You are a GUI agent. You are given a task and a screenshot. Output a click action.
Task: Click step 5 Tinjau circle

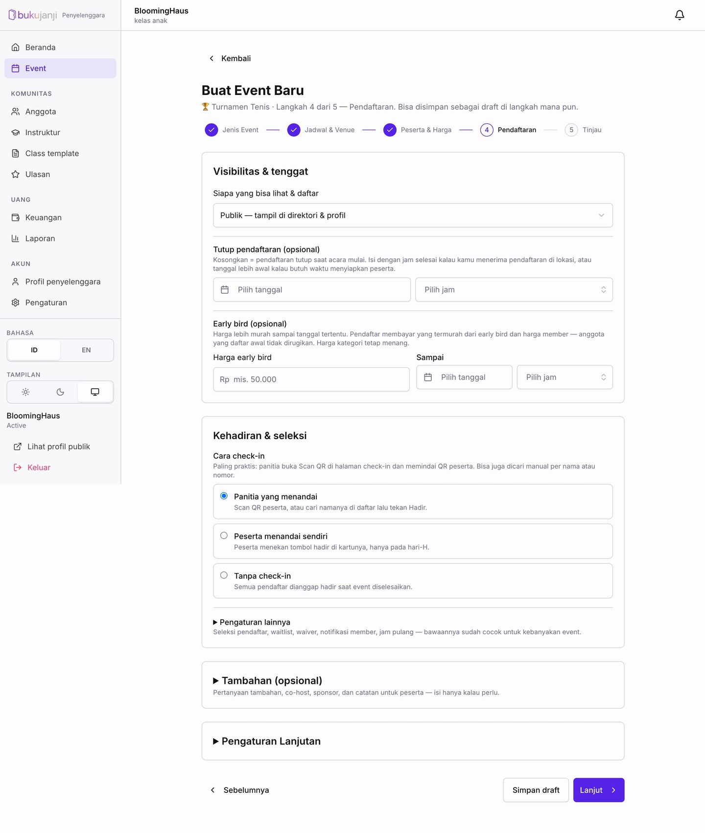click(571, 130)
